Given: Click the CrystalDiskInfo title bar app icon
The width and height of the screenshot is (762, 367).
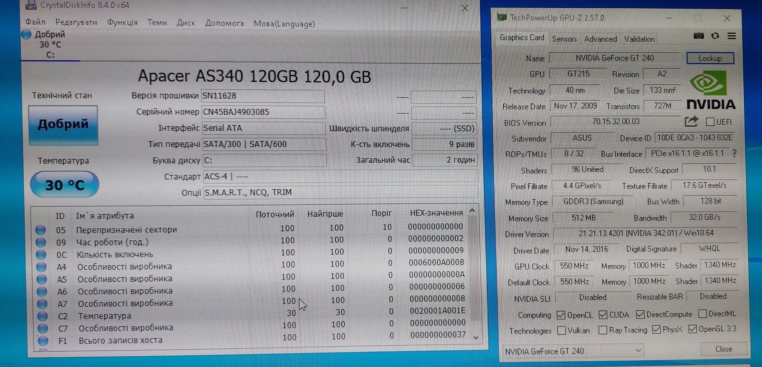Looking at the screenshot, I should pos(30,5).
